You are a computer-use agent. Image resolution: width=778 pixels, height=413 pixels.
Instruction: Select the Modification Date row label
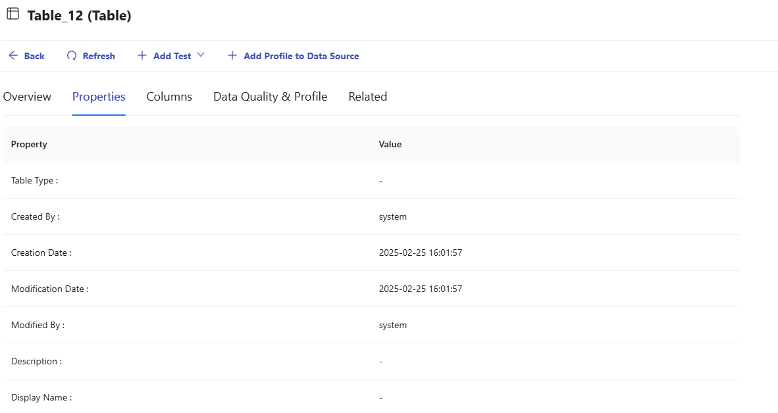tap(49, 289)
